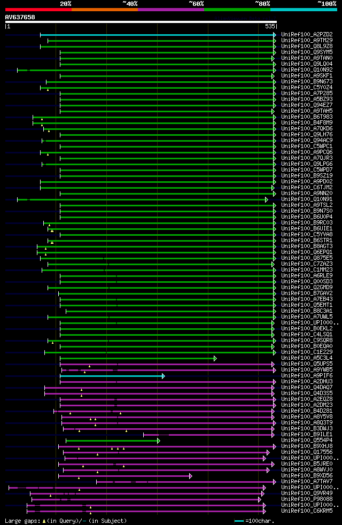The image size is (342, 525).
Task: Select the UniRef100_B9SZ19 label
Action: pos(307,176)
